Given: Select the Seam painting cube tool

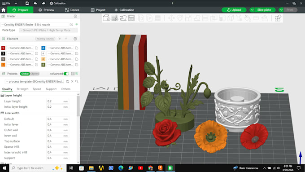Looking at the screenshot, I should 231,18.
